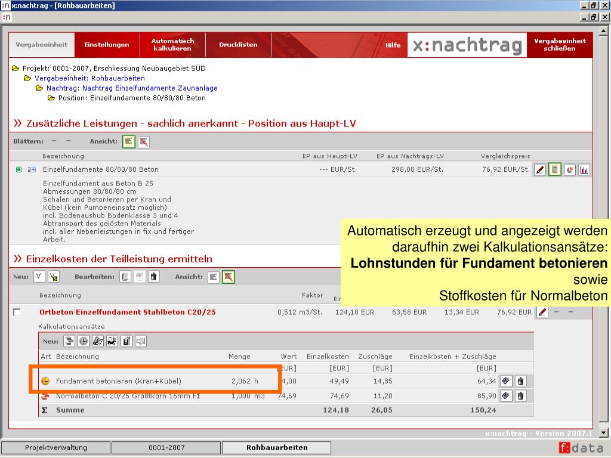
Task: Click the 2,062 h Menge value
Action: coord(245,381)
